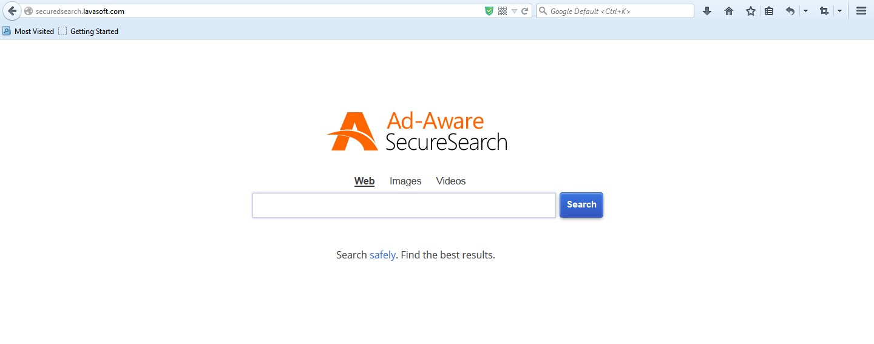This screenshot has height=344, width=874.
Task: Open the address bar history dropdown arrow
Action: click(x=514, y=11)
